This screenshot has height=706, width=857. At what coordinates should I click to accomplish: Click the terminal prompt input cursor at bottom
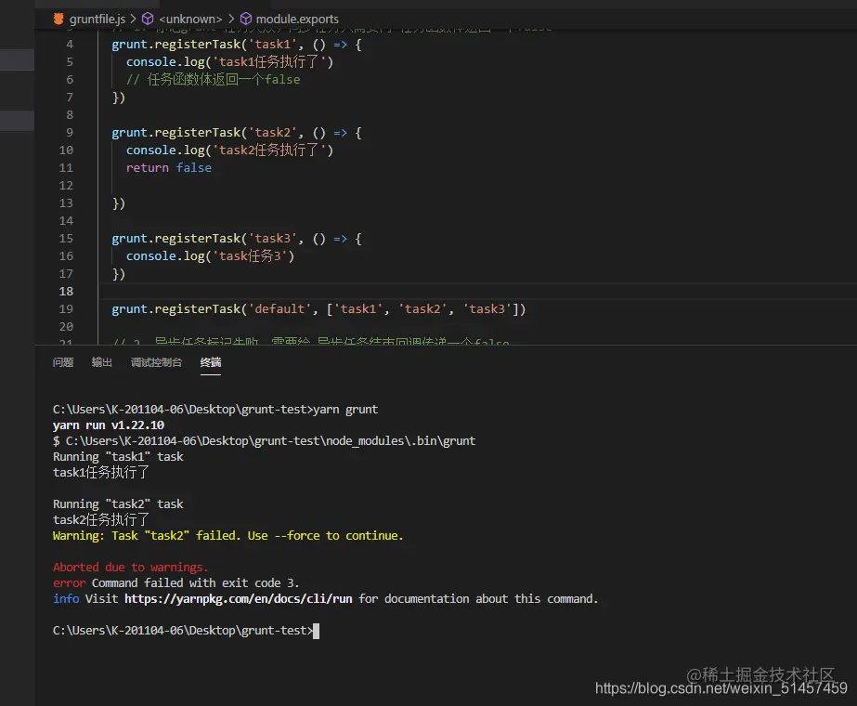tap(316, 631)
